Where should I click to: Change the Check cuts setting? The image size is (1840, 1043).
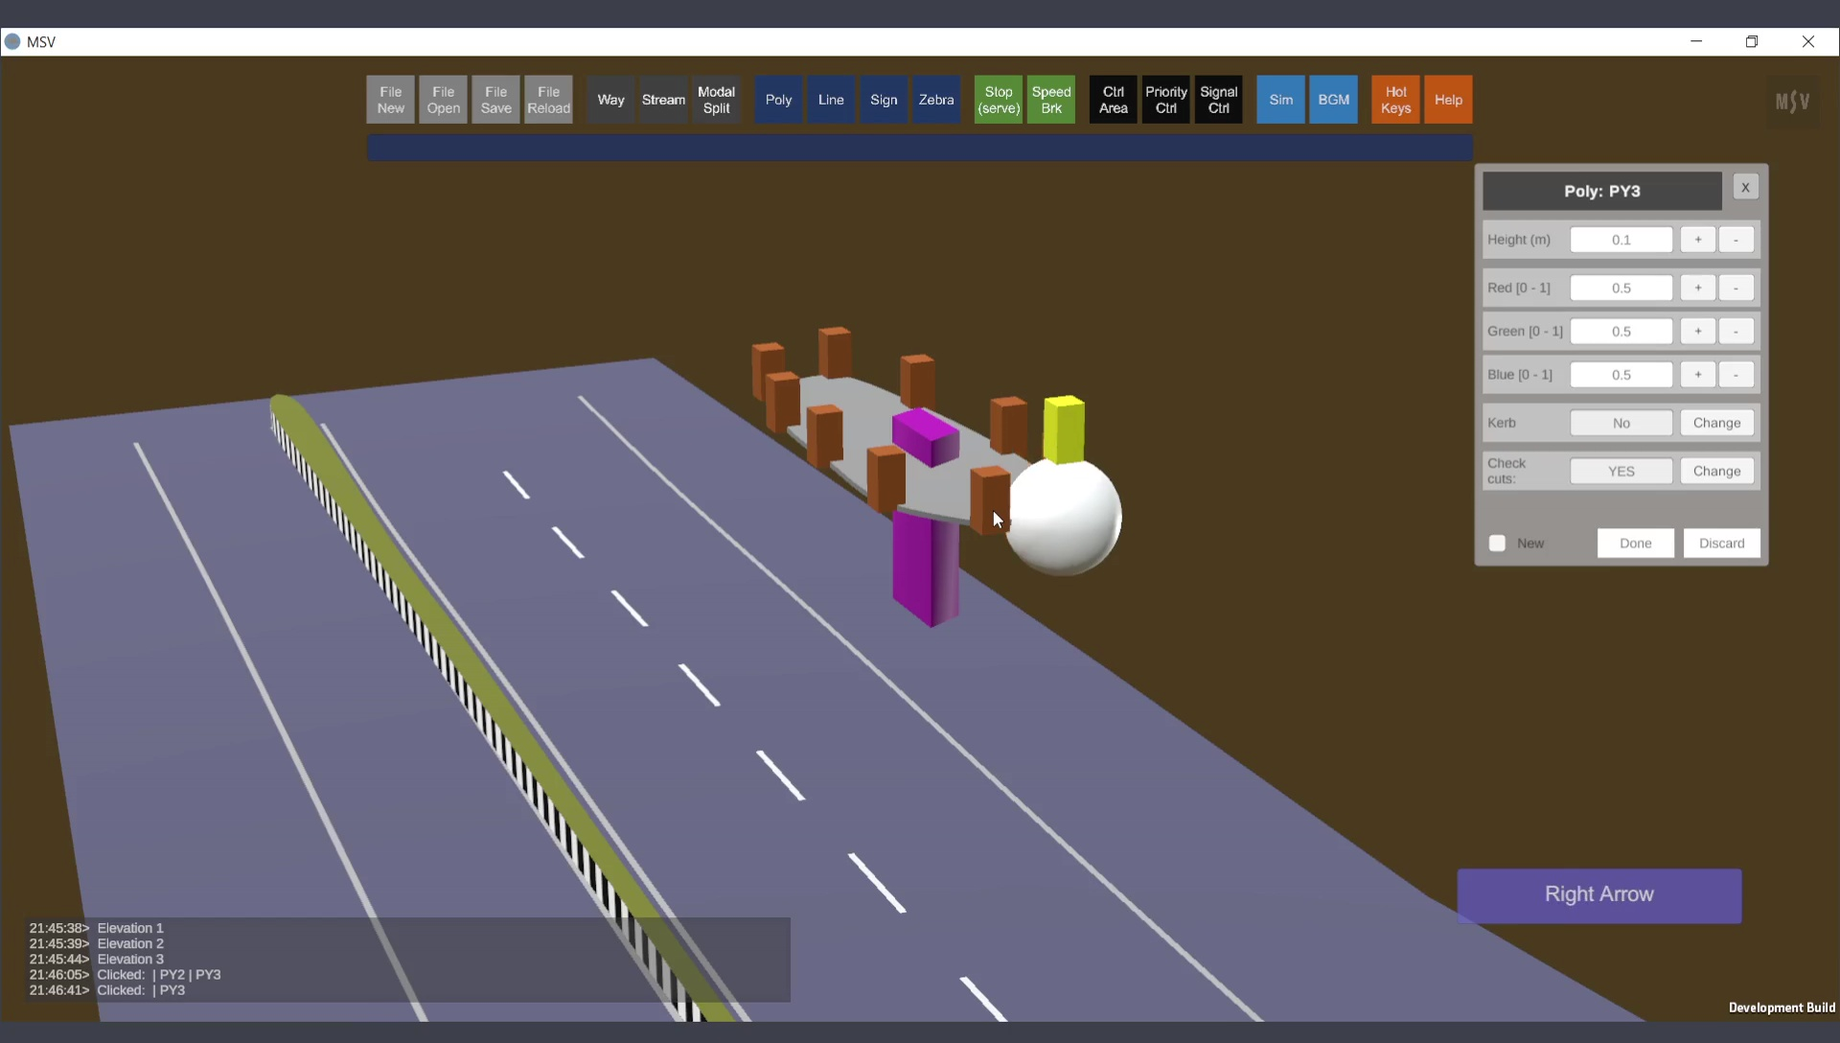click(x=1716, y=471)
